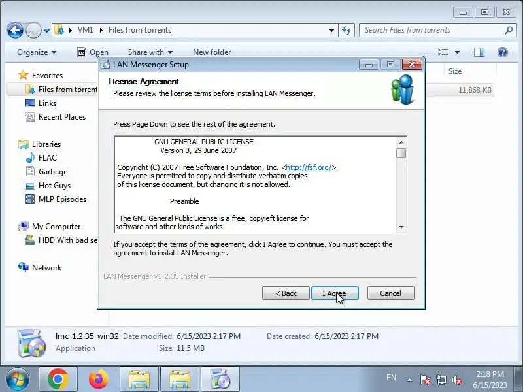523x392 pixels.
Task: Cancel the LAN Messenger setup
Action: pyautogui.click(x=391, y=293)
